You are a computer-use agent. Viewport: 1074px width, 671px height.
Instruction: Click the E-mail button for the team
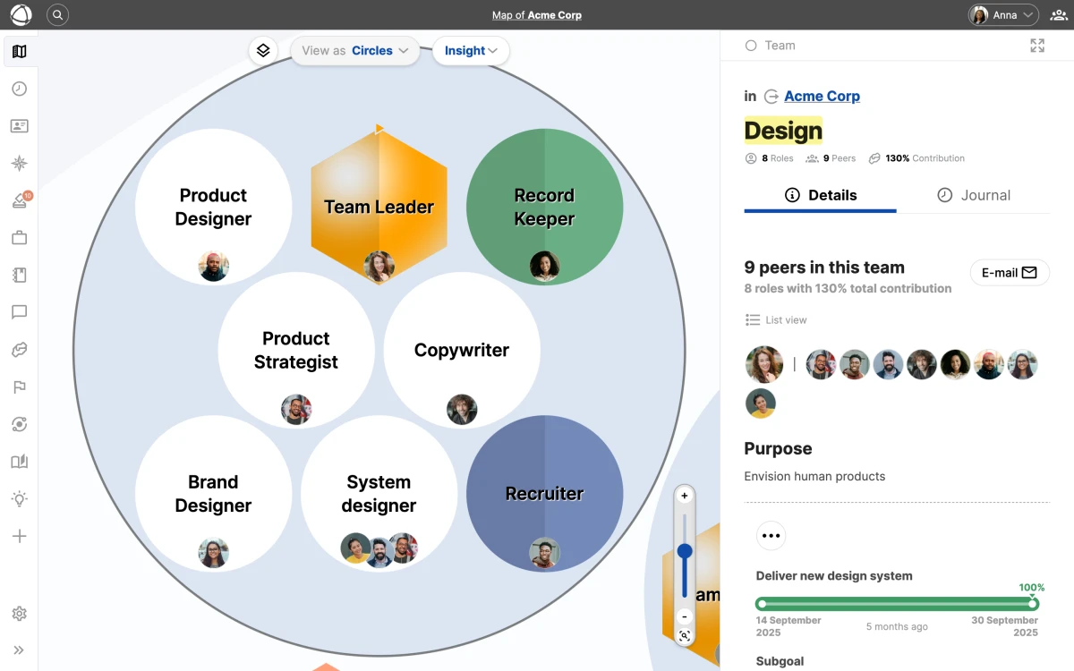[1010, 272]
